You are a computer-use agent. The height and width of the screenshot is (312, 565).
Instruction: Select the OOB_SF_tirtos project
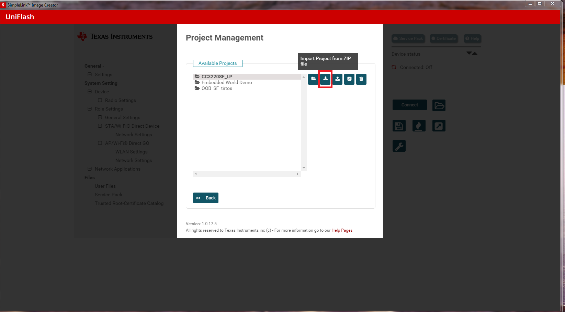[247, 88]
